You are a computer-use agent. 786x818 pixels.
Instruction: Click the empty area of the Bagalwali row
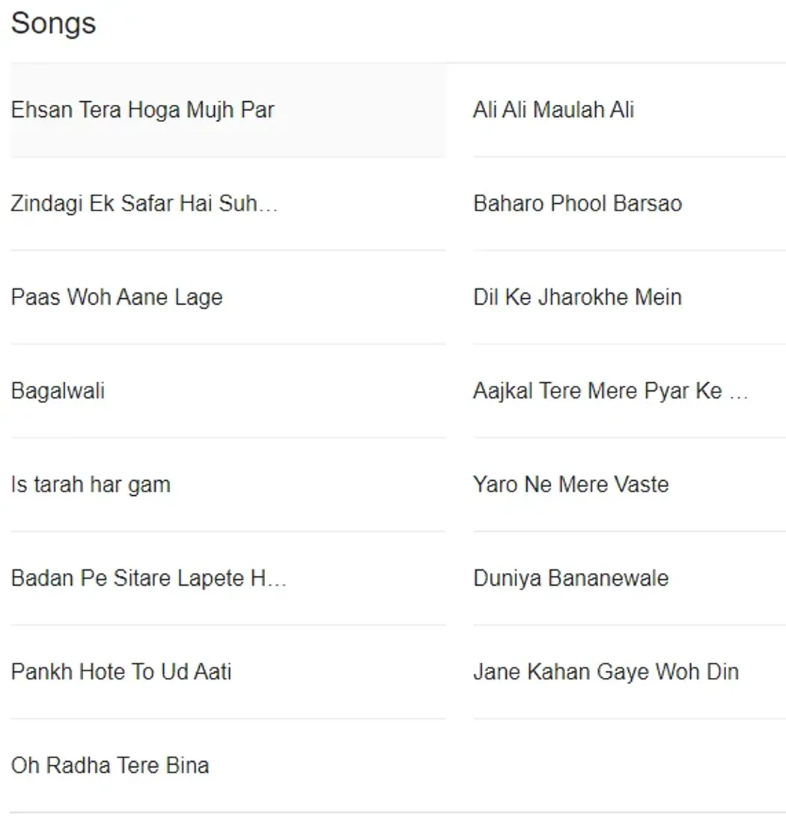click(x=275, y=391)
